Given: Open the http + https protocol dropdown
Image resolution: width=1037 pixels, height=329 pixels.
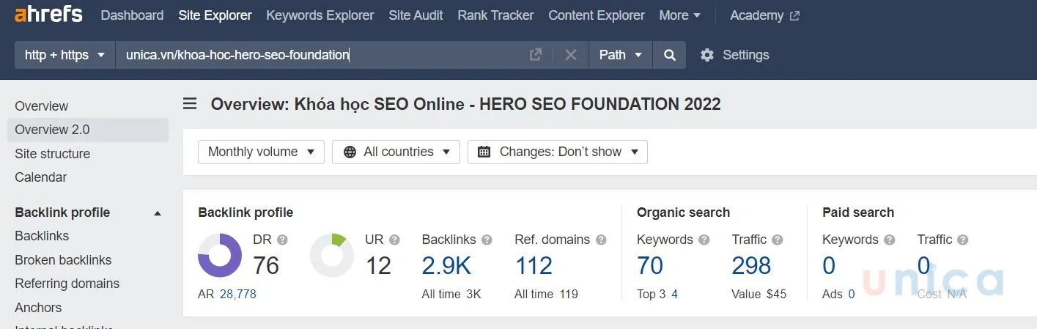Looking at the screenshot, I should point(65,55).
